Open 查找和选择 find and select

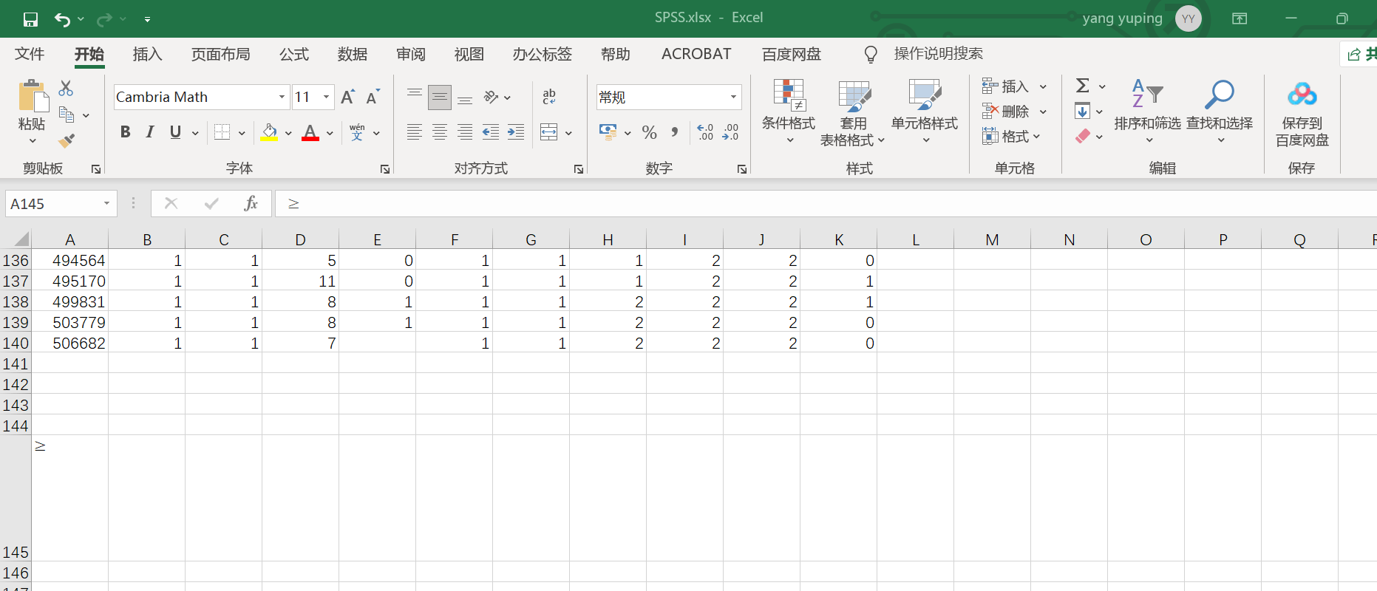click(1220, 111)
